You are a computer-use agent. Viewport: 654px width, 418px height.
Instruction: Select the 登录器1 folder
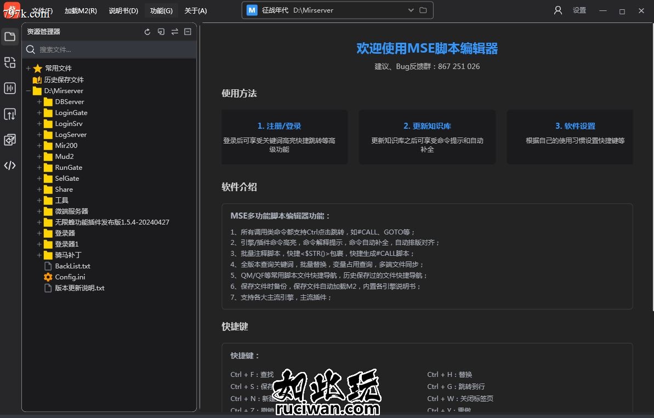pyautogui.click(x=67, y=244)
